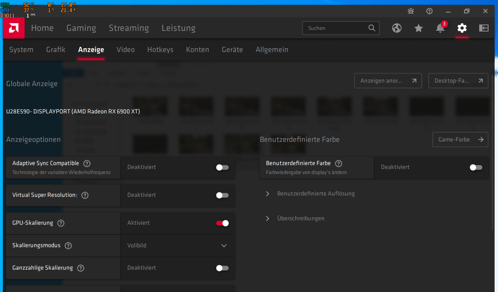Open notifications bell with 3 alerts
Viewport: 498px width, 292px height.
(x=440, y=27)
